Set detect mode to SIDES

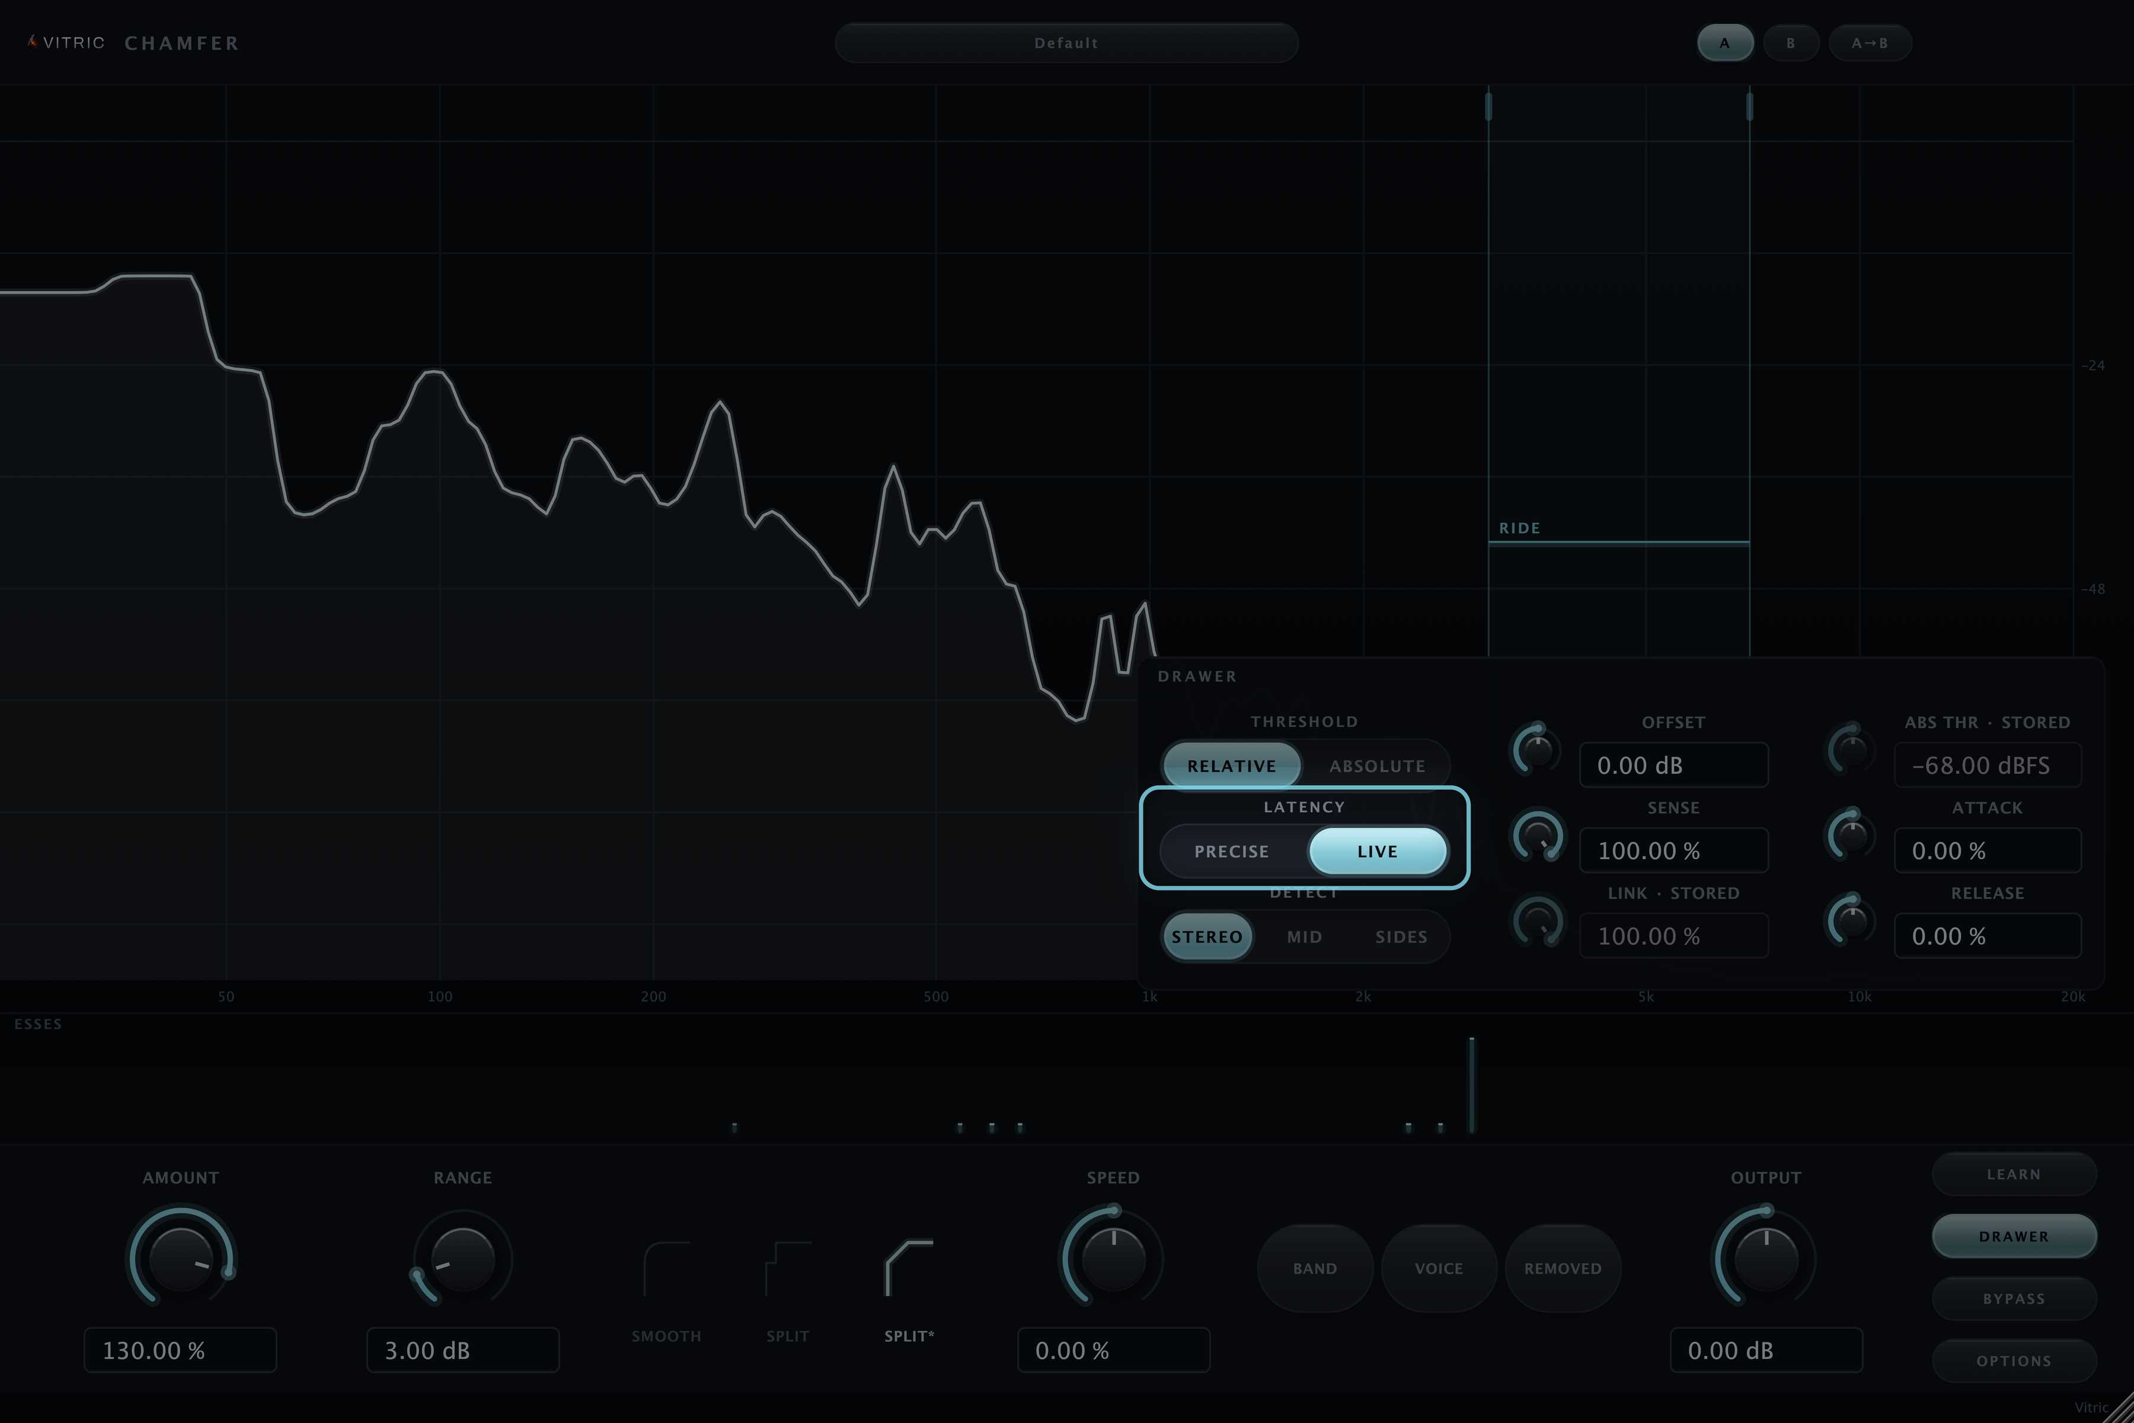point(1401,937)
